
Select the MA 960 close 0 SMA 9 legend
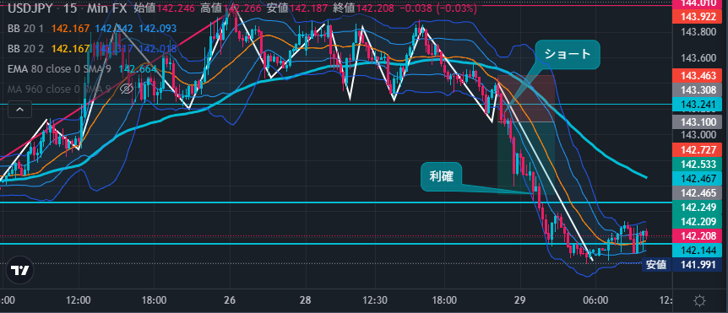59,89
